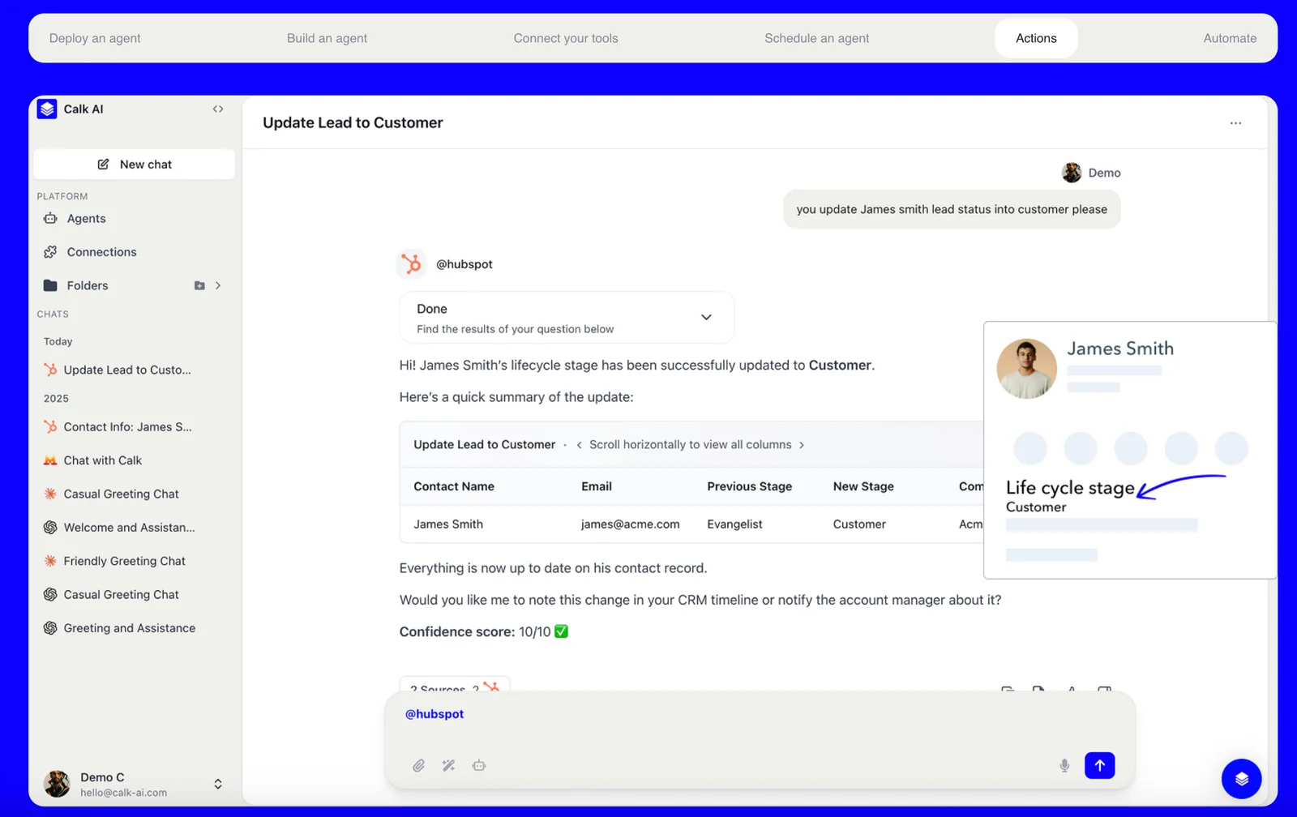Click the new folder icon beside Folders
The image size is (1297, 817).
[199, 285]
